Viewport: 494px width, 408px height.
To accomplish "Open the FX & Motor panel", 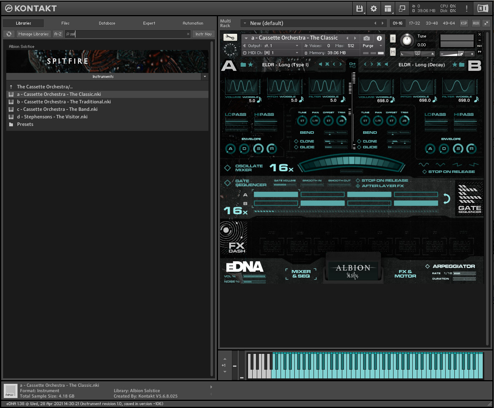I will 405,273.
